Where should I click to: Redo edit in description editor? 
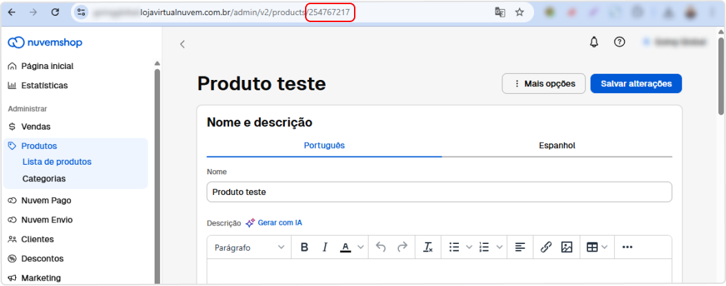(x=402, y=247)
